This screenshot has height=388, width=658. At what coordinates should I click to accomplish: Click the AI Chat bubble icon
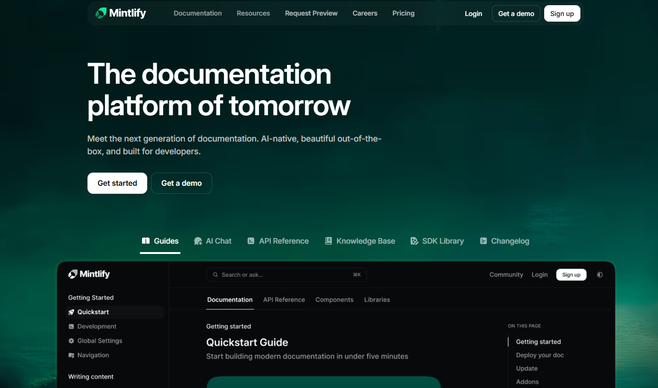pyautogui.click(x=198, y=241)
